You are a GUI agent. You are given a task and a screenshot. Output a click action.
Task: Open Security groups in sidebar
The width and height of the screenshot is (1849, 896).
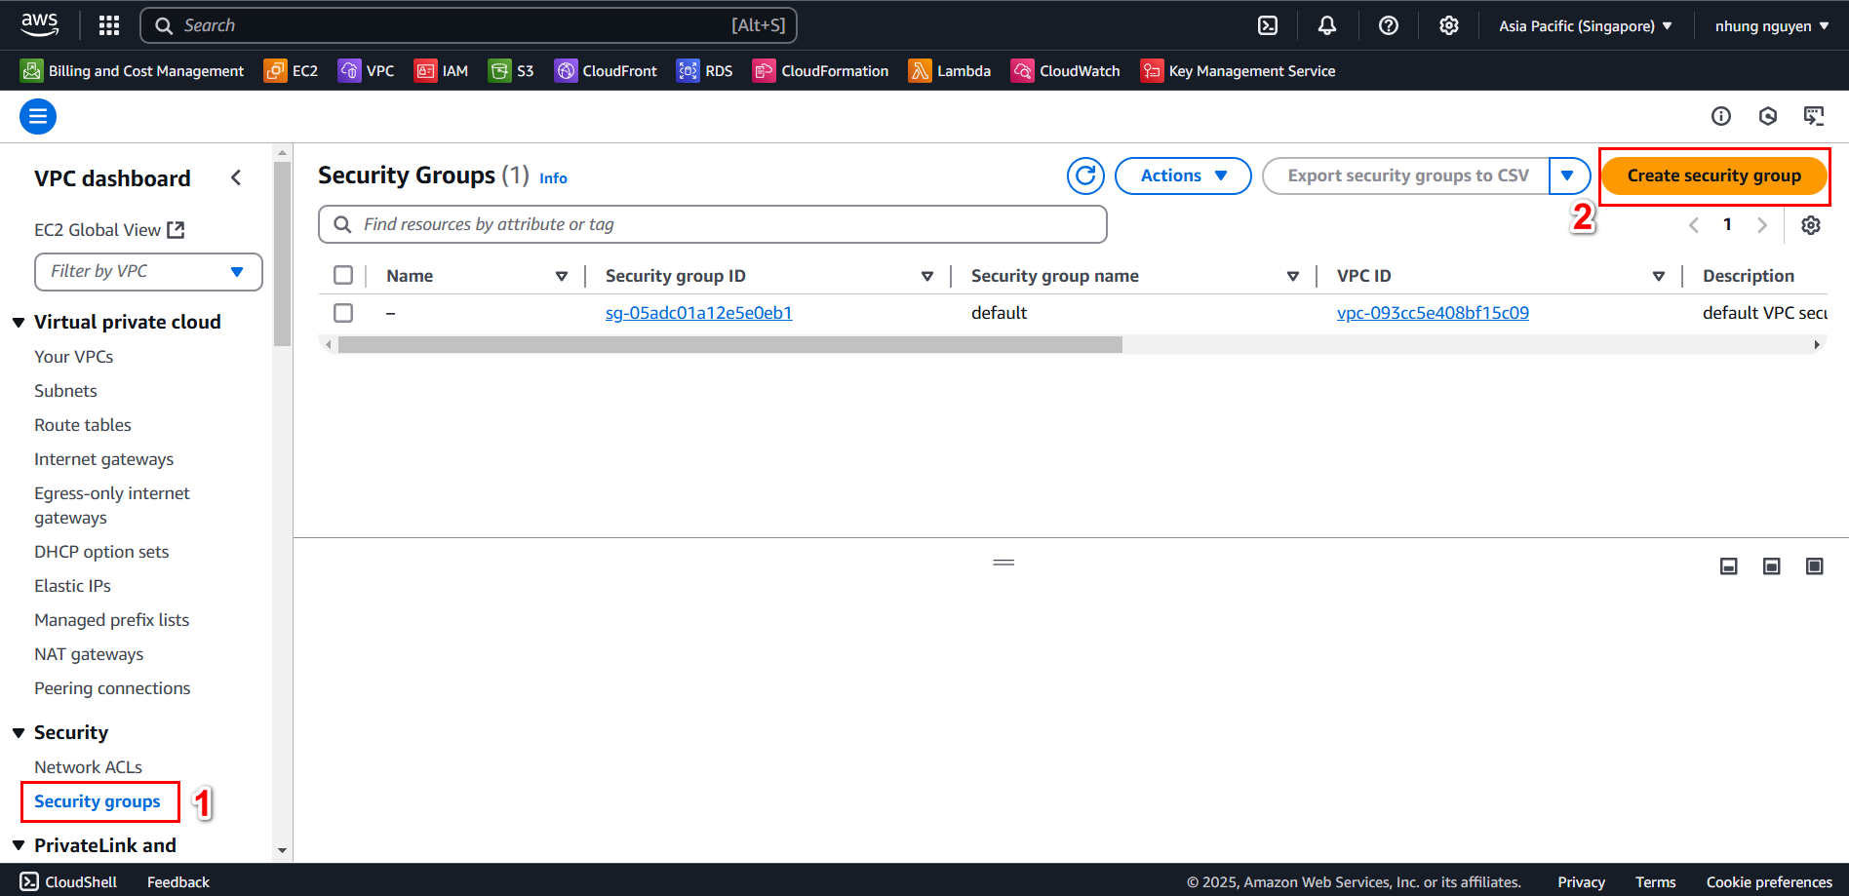98,801
